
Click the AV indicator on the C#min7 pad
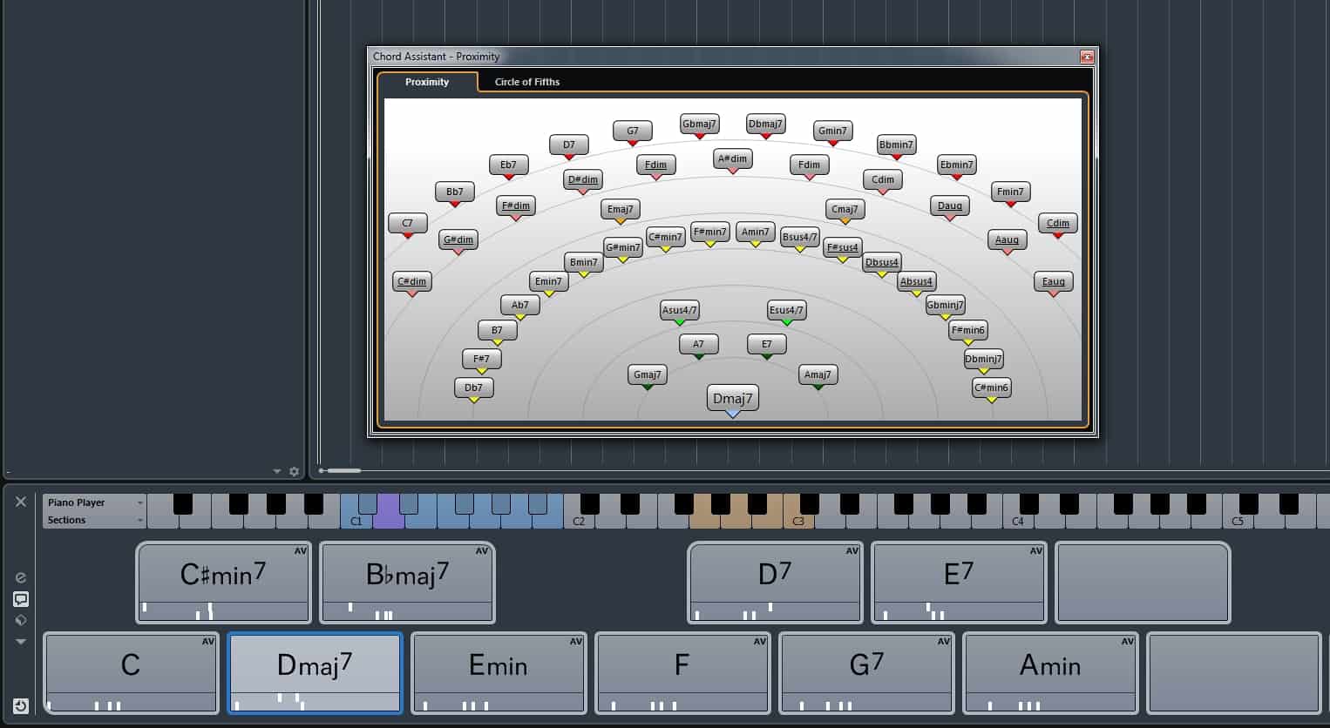[301, 551]
